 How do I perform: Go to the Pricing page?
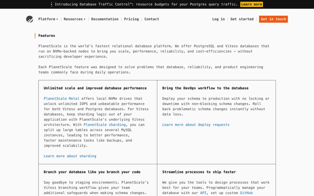[131, 19]
